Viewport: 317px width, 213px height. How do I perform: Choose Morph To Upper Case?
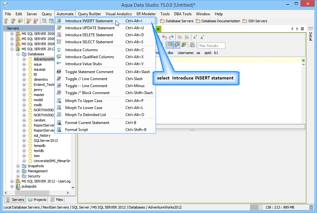pyautogui.click(x=105, y=101)
